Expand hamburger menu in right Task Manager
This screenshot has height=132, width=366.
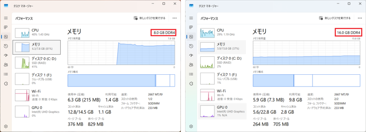click(x=191, y=18)
